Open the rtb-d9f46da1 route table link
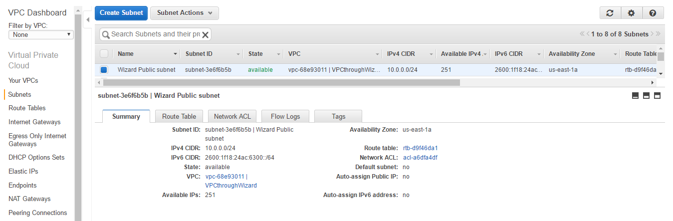Viewport: 673px width, 221px height. click(x=420, y=148)
